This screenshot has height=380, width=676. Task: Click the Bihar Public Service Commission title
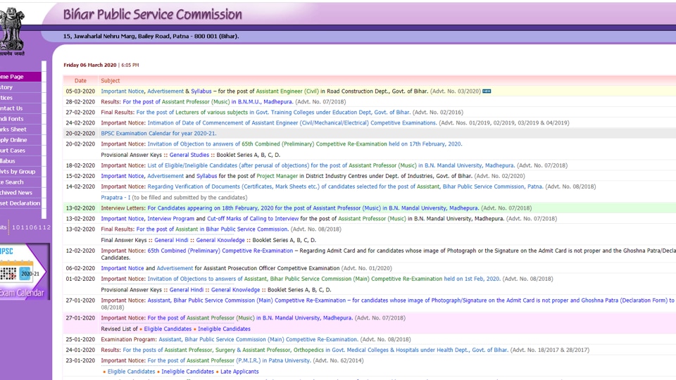[153, 15]
